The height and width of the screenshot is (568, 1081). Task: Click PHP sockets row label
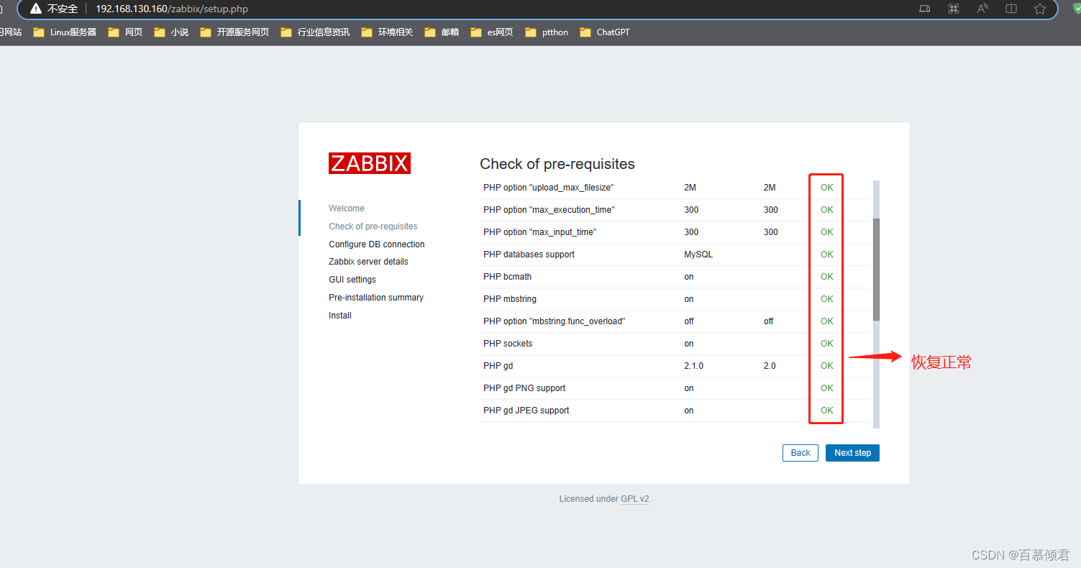[508, 344]
